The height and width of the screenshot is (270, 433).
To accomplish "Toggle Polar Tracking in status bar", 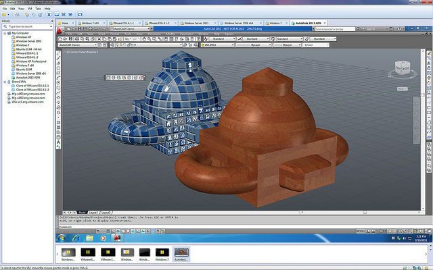I will click(118, 232).
